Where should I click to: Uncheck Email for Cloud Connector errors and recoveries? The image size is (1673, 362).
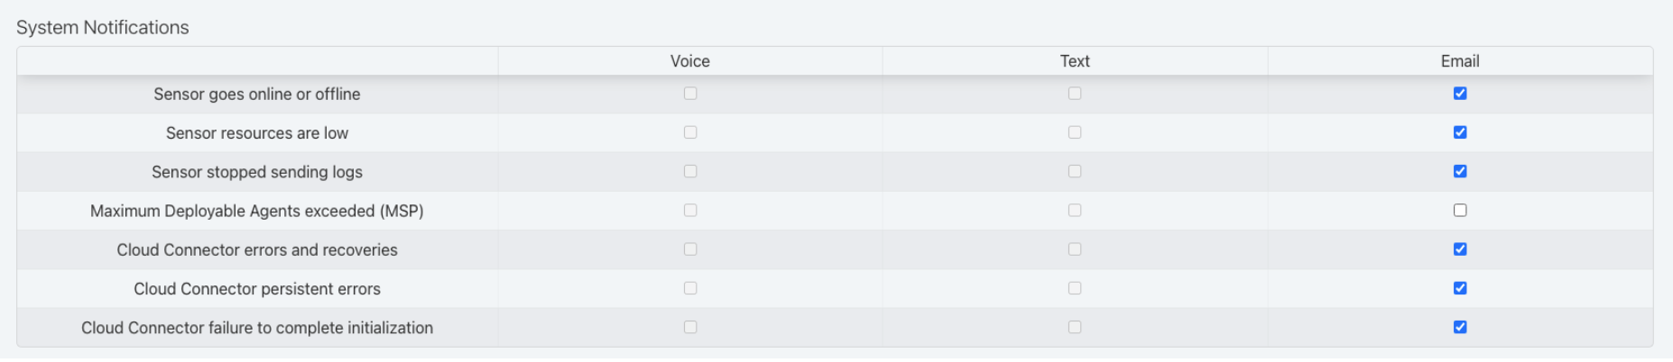pos(1460,249)
